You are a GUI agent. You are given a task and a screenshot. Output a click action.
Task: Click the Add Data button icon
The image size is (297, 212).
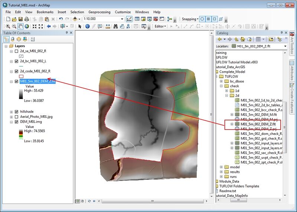click(x=76, y=19)
